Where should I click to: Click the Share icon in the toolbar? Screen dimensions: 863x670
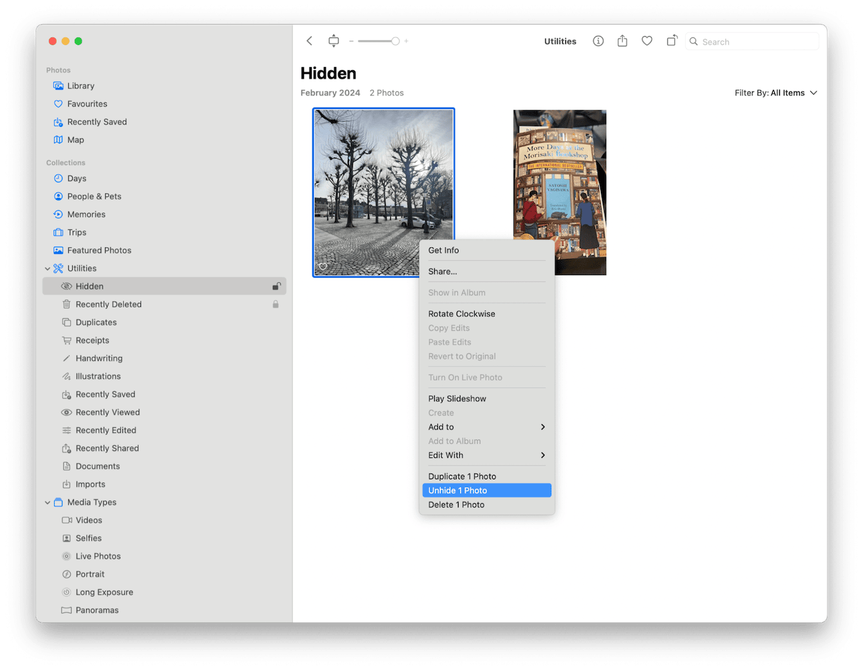click(622, 41)
